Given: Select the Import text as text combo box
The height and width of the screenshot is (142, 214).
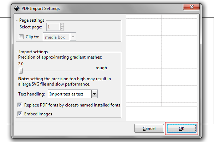Looking at the screenshot, I should coord(73,94).
